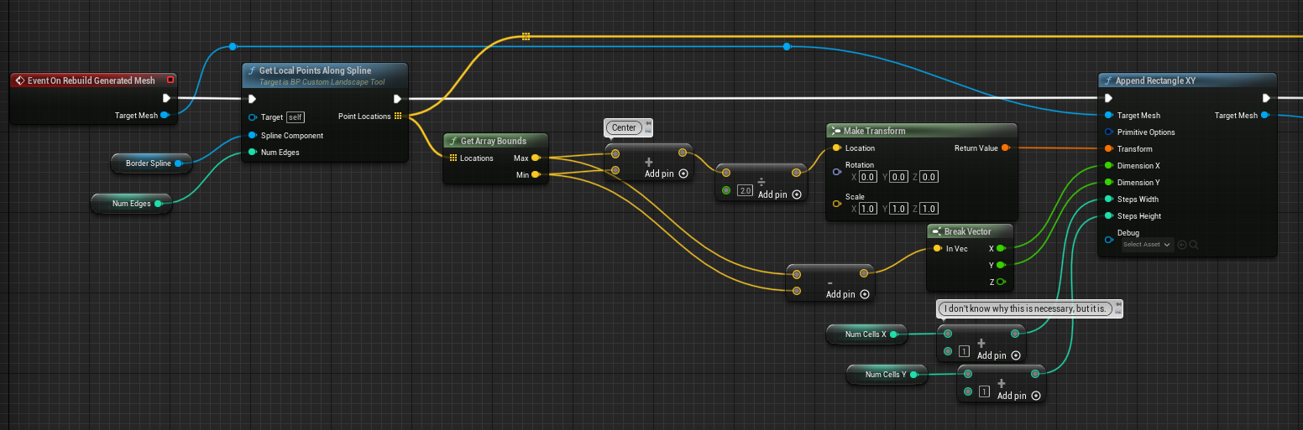Click the 2.0 divisor value field
Screen dimensions: 1303x430
tap(744, 191)
